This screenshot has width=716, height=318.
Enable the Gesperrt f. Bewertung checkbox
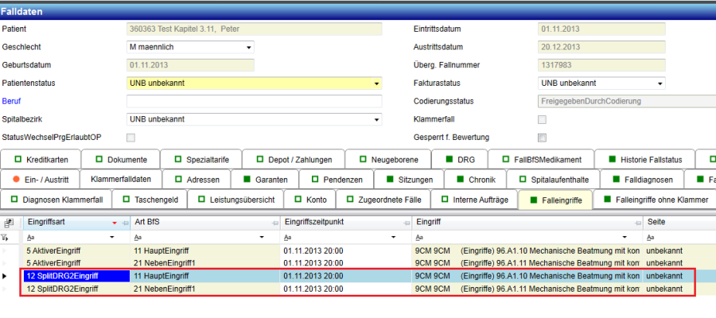(543, 138)
